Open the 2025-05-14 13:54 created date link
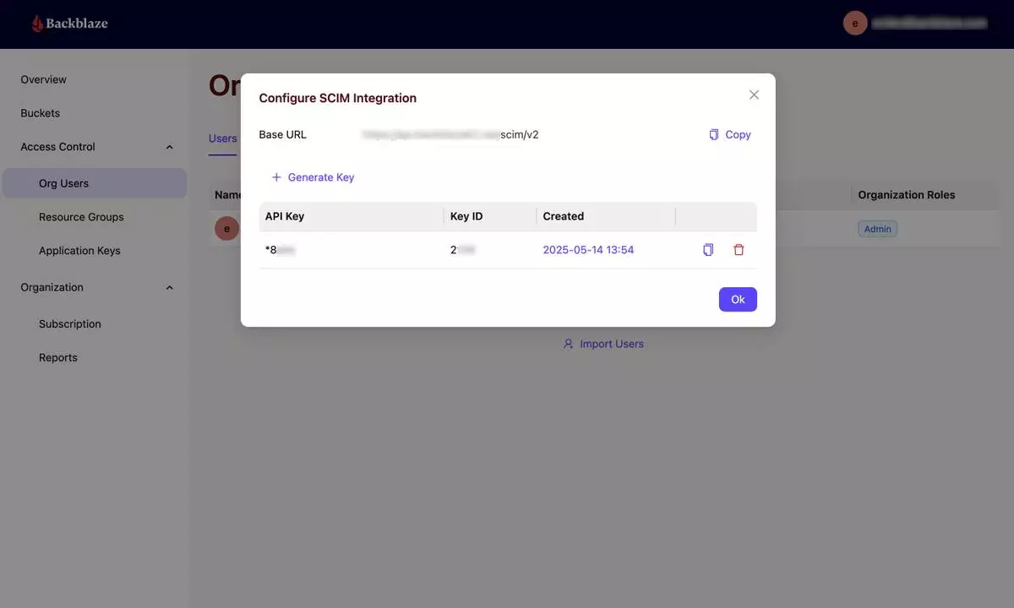 (x=588, y=250)
